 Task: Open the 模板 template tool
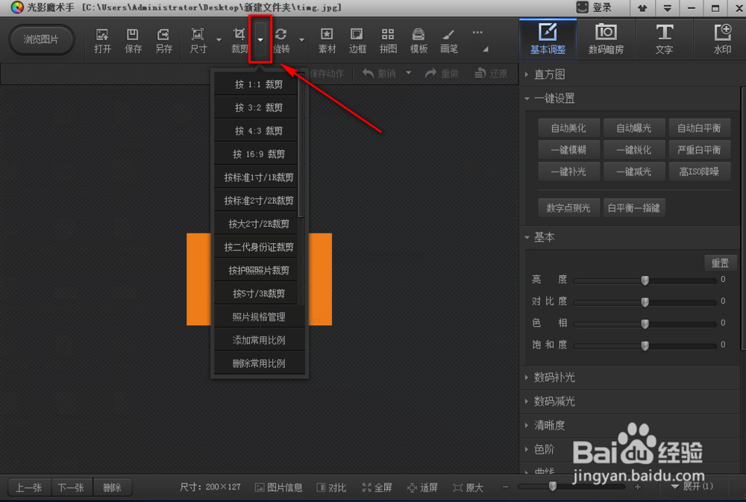(419, 40)
